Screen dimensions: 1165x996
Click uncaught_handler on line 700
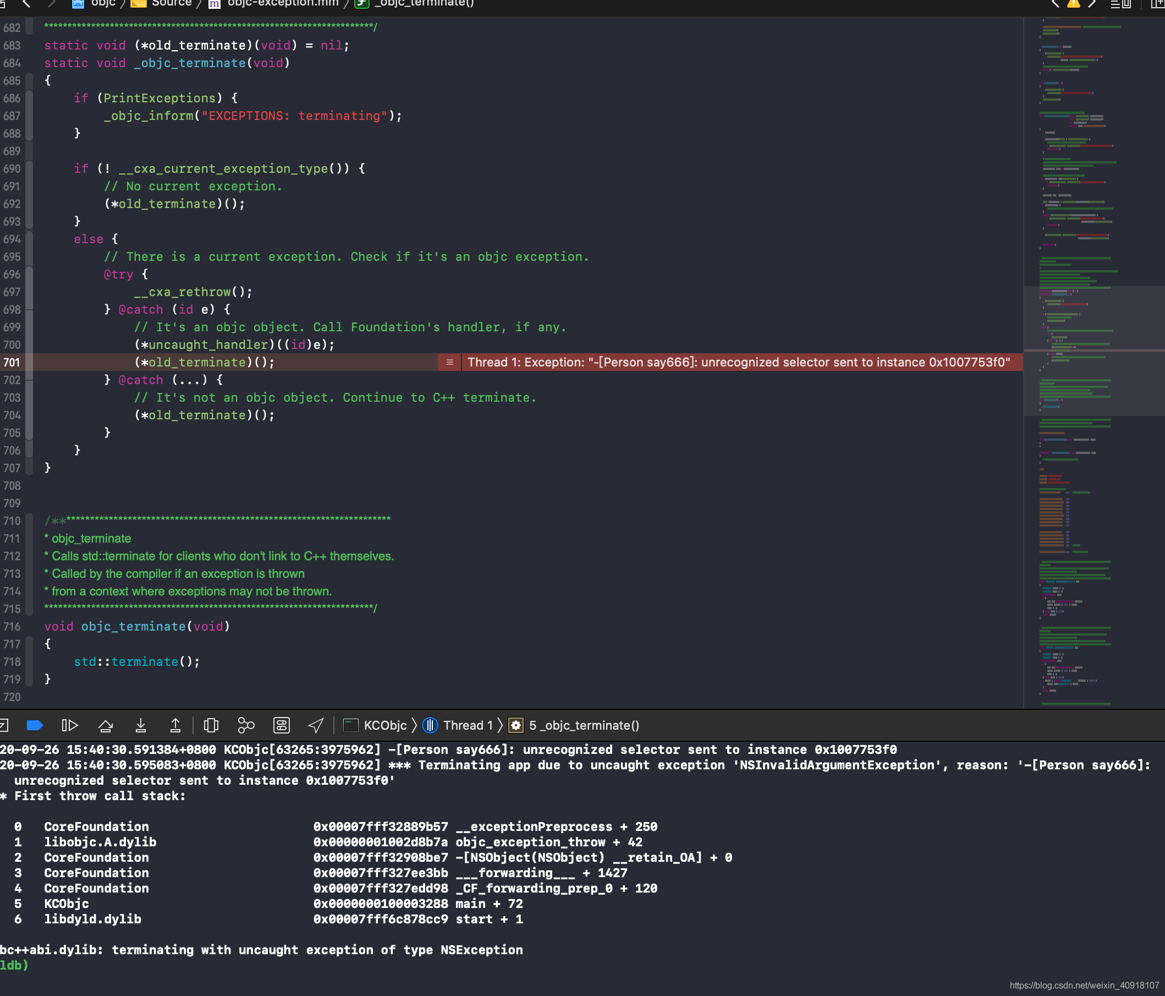pyautogui.click(x=208, y=344)
